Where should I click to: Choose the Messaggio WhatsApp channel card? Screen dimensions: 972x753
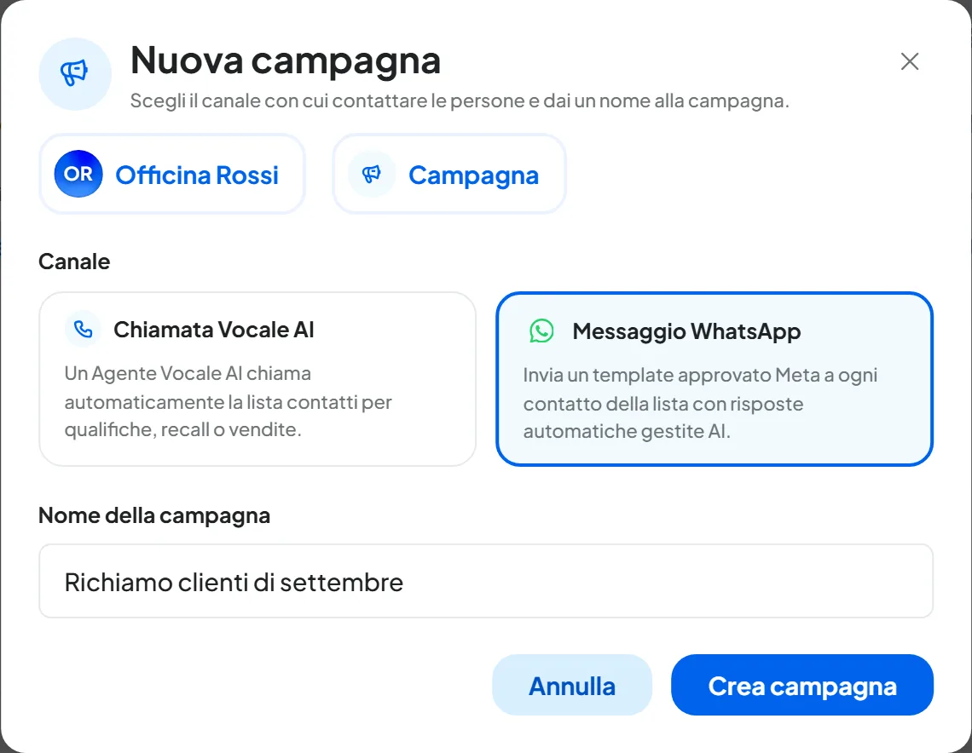pos(715,379)
